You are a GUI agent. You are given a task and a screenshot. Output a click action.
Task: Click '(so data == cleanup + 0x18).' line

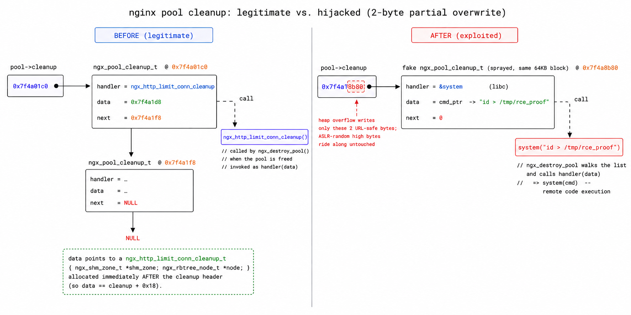(x=115, y=286)
